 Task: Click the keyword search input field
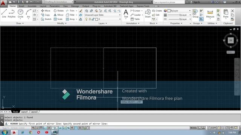tap(169, 2)
